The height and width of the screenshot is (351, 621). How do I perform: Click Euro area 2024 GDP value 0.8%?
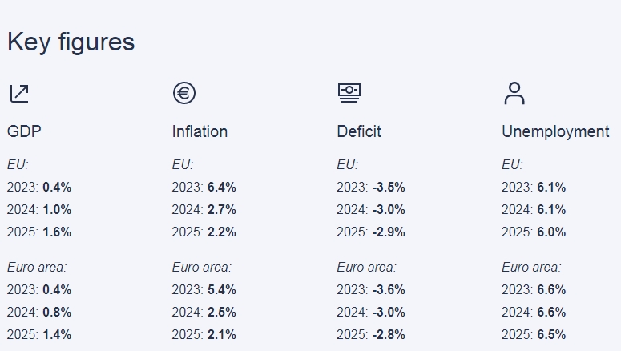pos(57,313)
